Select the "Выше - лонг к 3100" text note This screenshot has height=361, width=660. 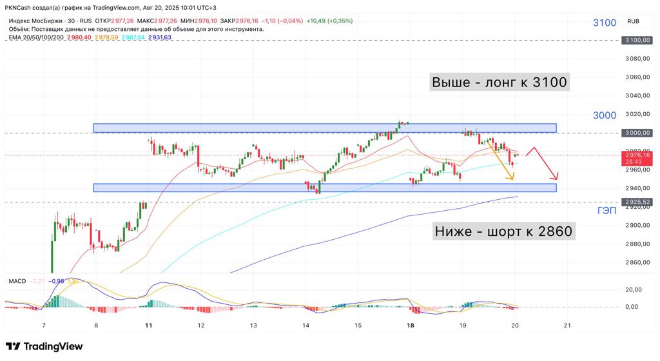coord(499,83)
